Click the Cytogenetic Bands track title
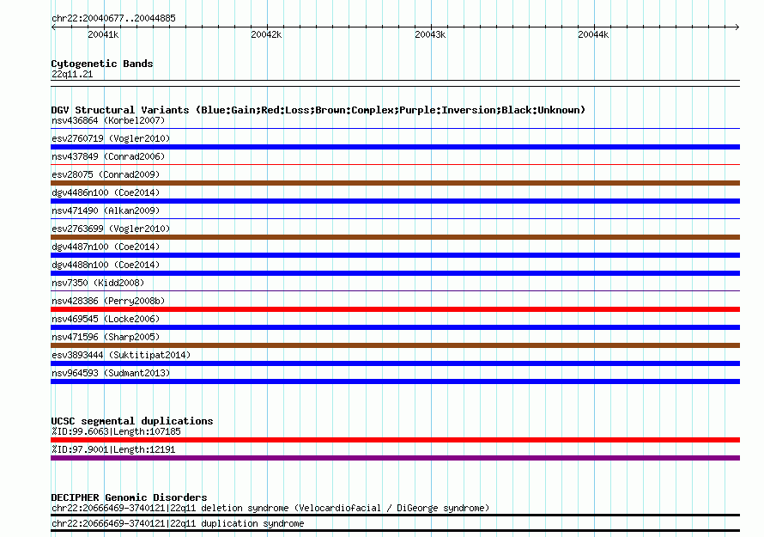 tap(102, 64)
